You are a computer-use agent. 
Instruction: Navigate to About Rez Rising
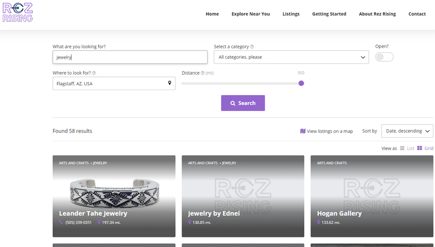tap(377, 14)
